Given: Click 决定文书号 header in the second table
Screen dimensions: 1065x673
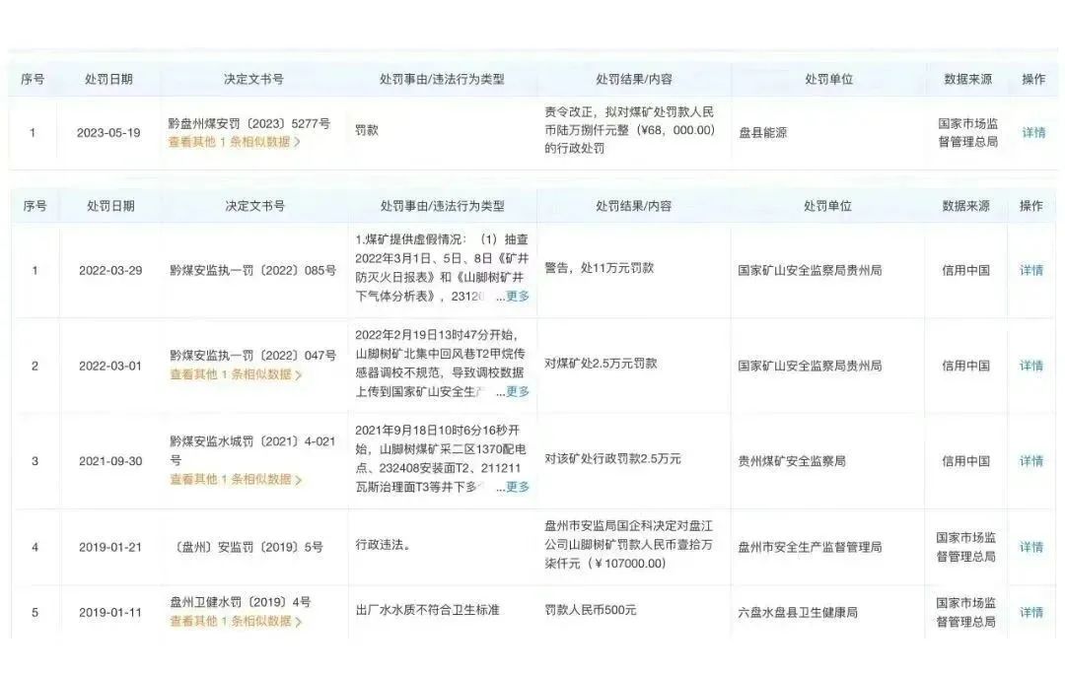Looking at the screenshot, I should (254, 206).
